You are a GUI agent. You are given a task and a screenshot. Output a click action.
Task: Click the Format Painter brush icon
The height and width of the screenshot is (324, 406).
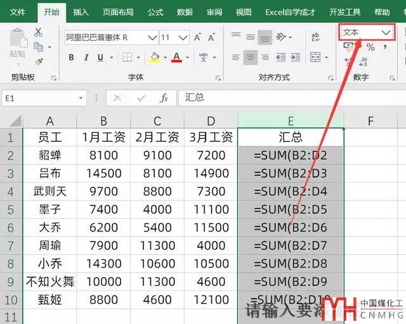38,62
